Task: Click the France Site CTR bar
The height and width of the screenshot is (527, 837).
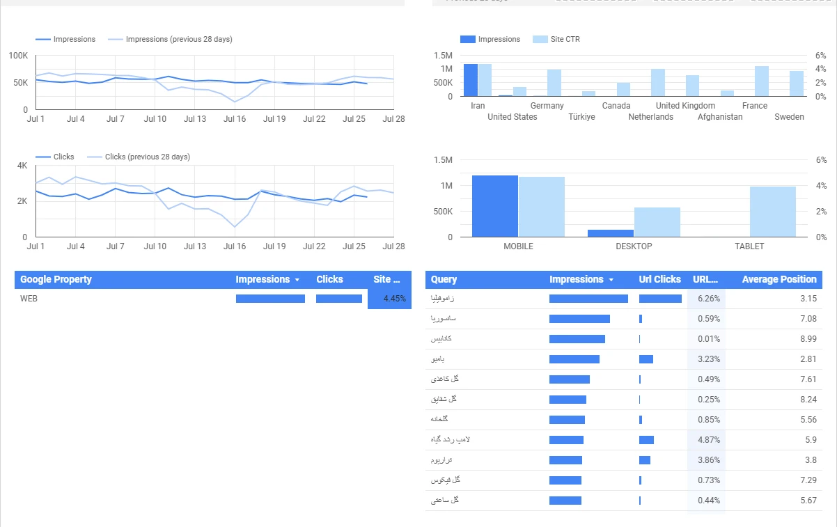Action: [x=762, y=81]
